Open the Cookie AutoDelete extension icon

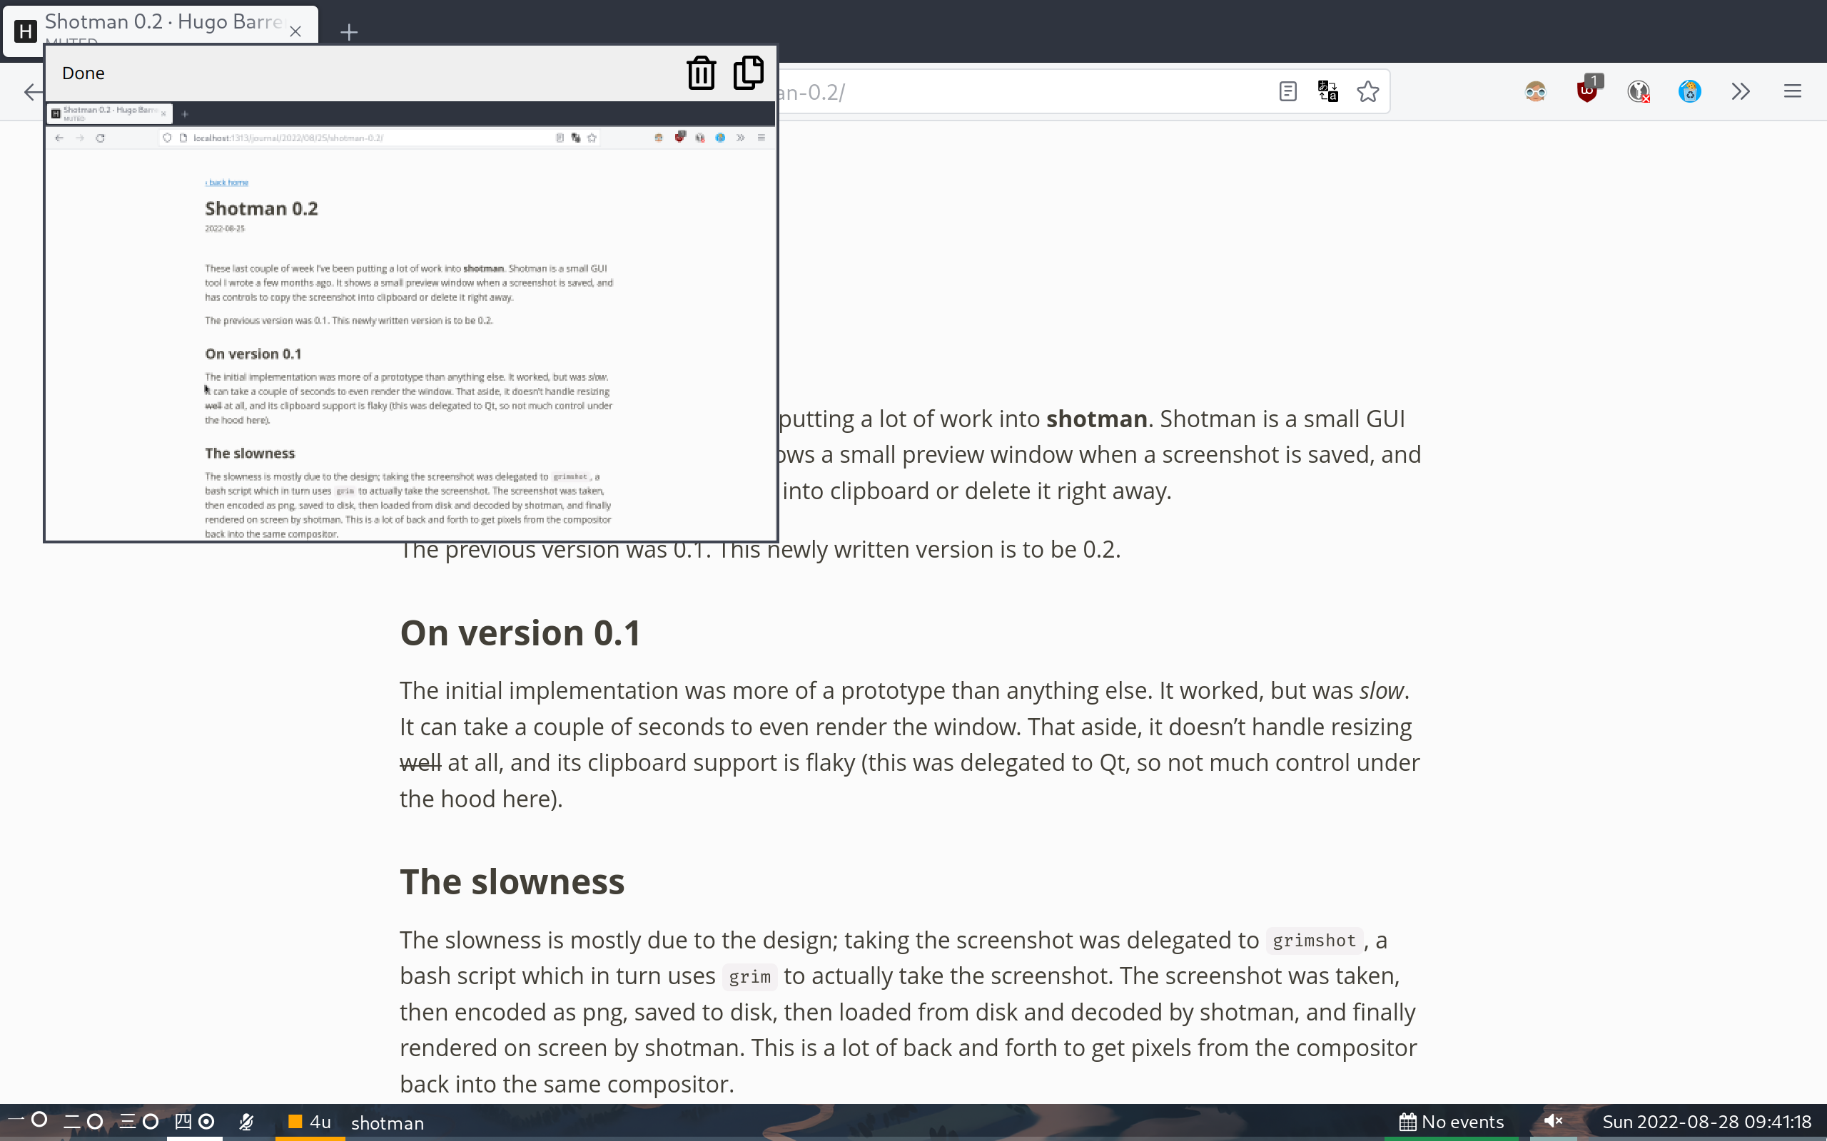point(1689,92)
